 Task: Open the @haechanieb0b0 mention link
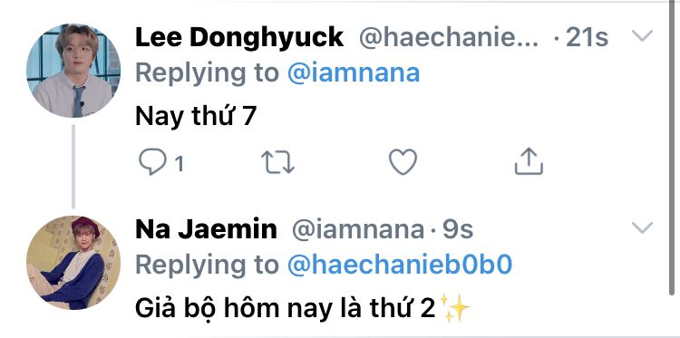[x=400, y=265]
